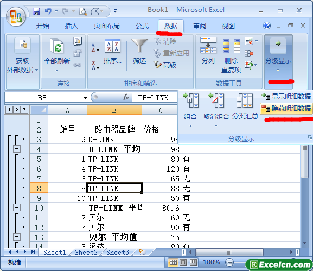Click vertical scrollbar down arrow
This screenshot has height=271, width=313.
click(304, 243)
